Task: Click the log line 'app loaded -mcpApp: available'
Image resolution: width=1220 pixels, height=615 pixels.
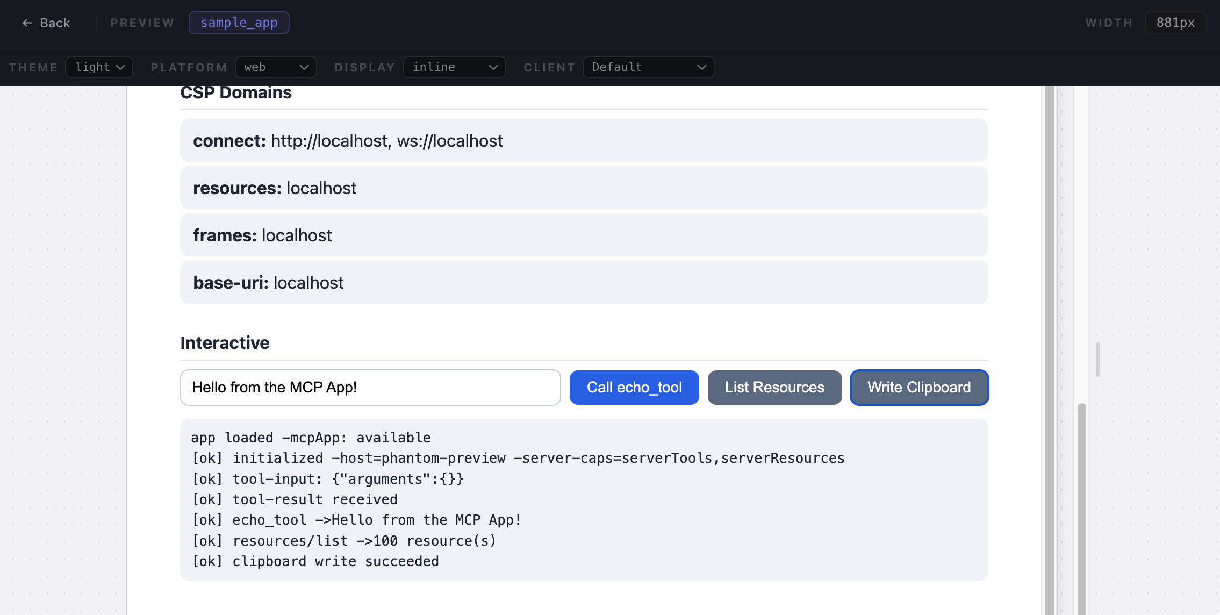Action: [311, 438]
